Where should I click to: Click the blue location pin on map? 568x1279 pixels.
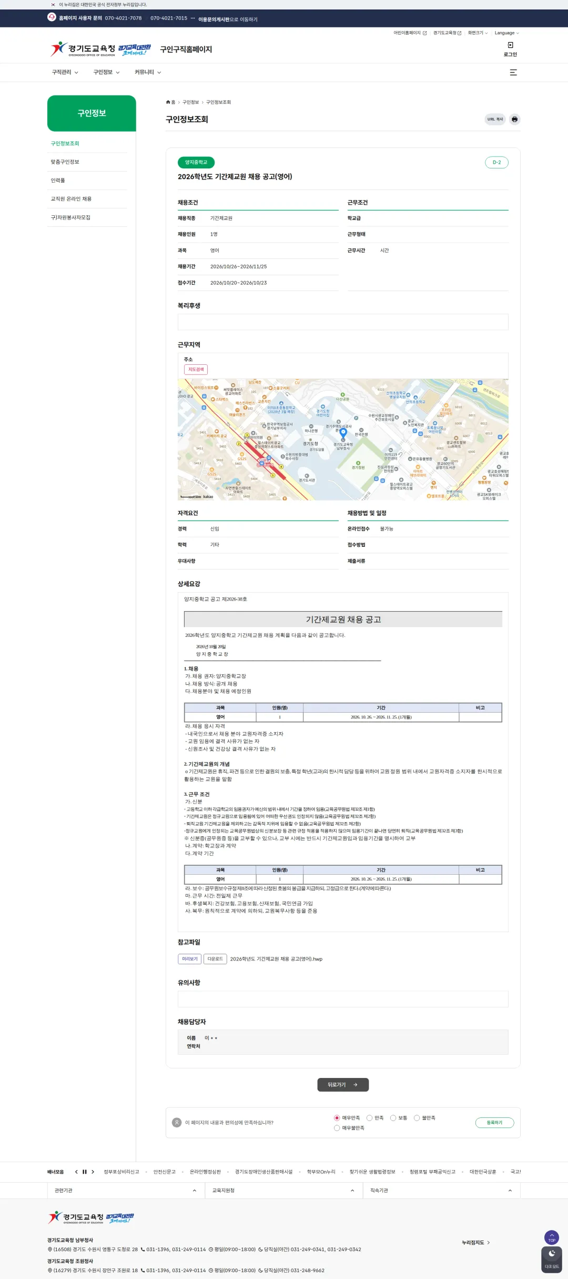pyautogui.click(x=343, y=433)
